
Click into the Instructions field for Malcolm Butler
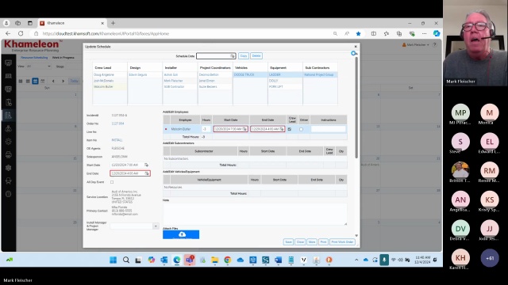click(x=328, y=129)
